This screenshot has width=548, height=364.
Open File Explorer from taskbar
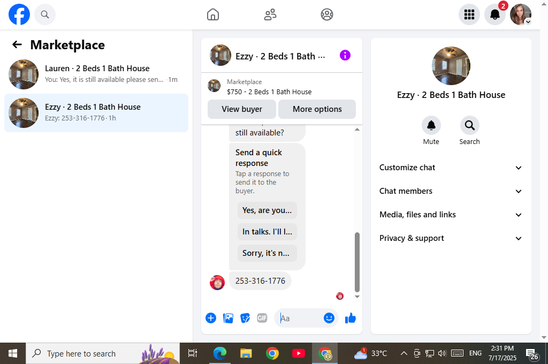pyautogui.click(x=246, y=353)
